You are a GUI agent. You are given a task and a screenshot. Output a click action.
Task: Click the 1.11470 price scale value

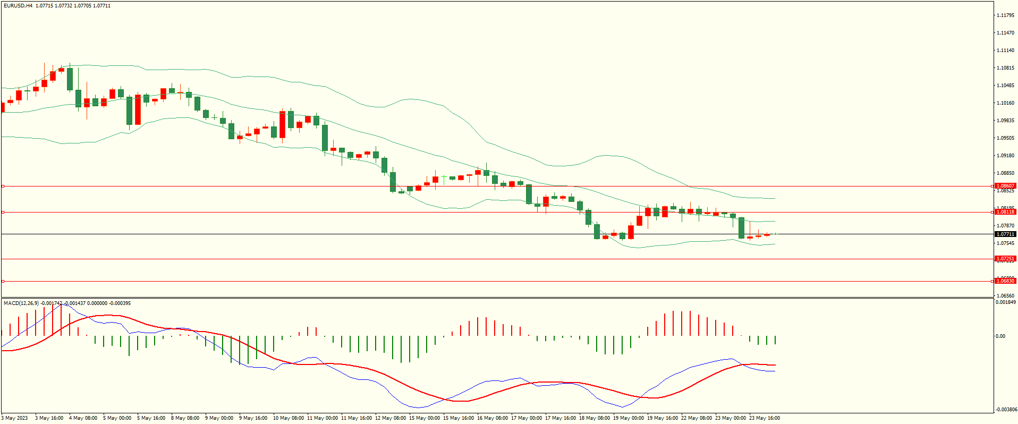(x=1006, y=32)
